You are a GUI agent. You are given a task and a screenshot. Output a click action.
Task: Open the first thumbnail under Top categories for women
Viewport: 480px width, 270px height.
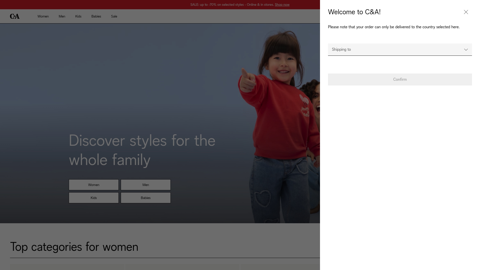tap(67, 267)
